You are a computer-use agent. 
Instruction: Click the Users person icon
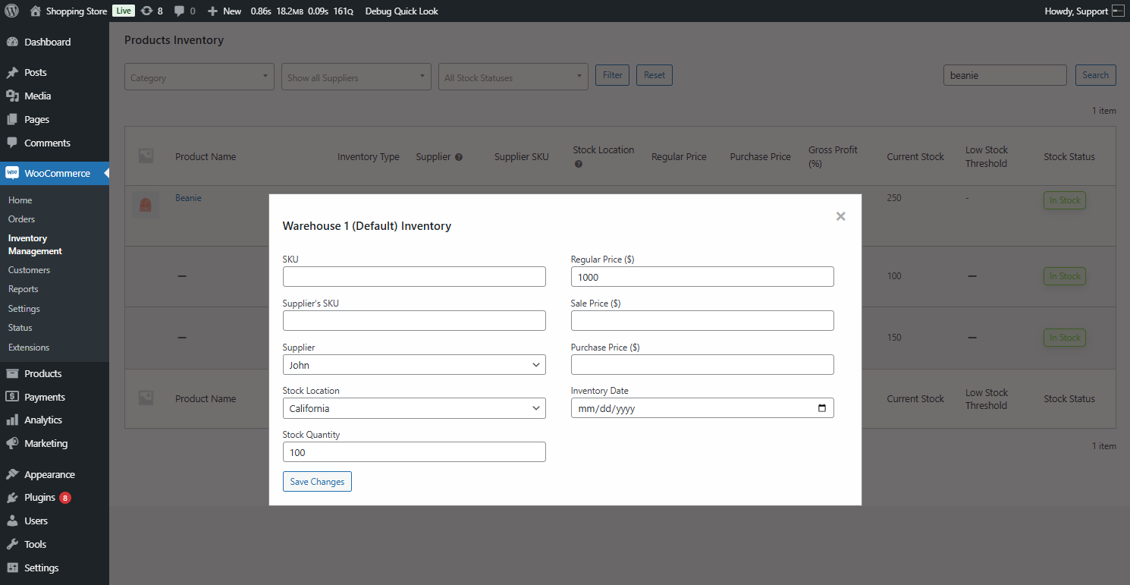coord(12,521)
